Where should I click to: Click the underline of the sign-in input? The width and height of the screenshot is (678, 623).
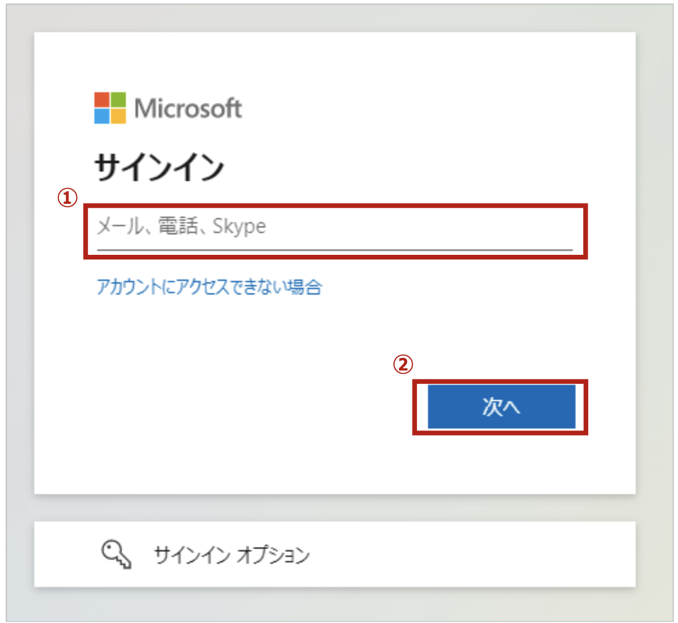pyautogui.click(x=335, y=249)
